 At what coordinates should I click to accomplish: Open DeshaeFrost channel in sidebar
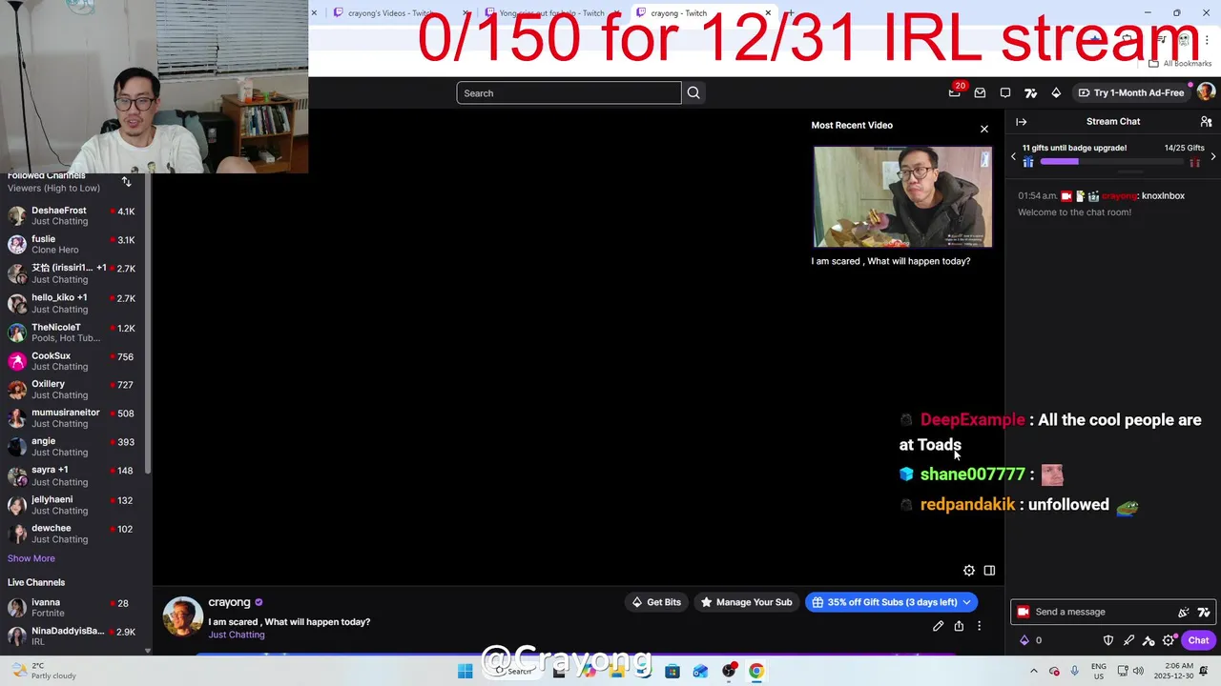(74, 215)
